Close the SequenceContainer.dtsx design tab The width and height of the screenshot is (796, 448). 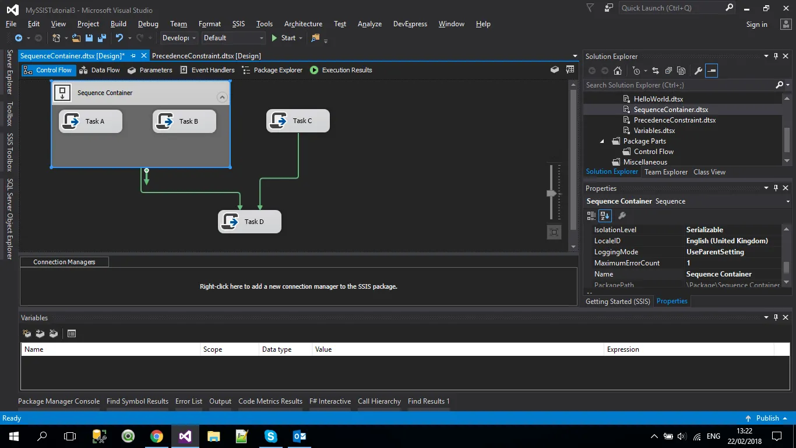143,56
